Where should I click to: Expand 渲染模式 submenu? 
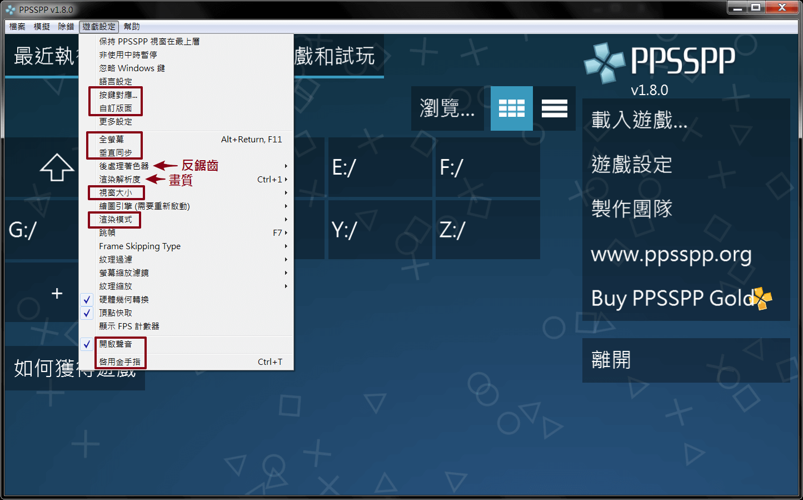tap(186, 220)
